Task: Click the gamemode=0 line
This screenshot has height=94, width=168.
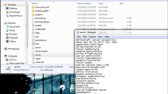Action: (83, 92)
